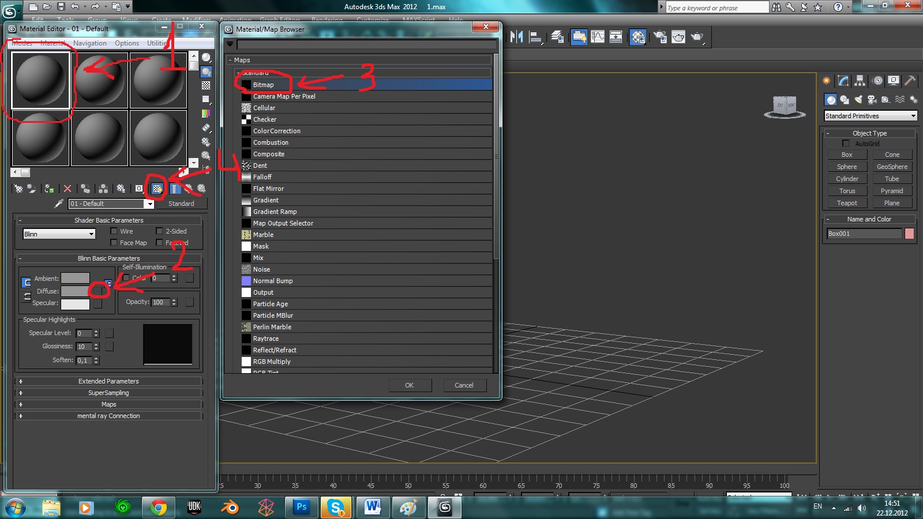
Task: Click the Specular color swatch
Action: [x=76, y=303]
